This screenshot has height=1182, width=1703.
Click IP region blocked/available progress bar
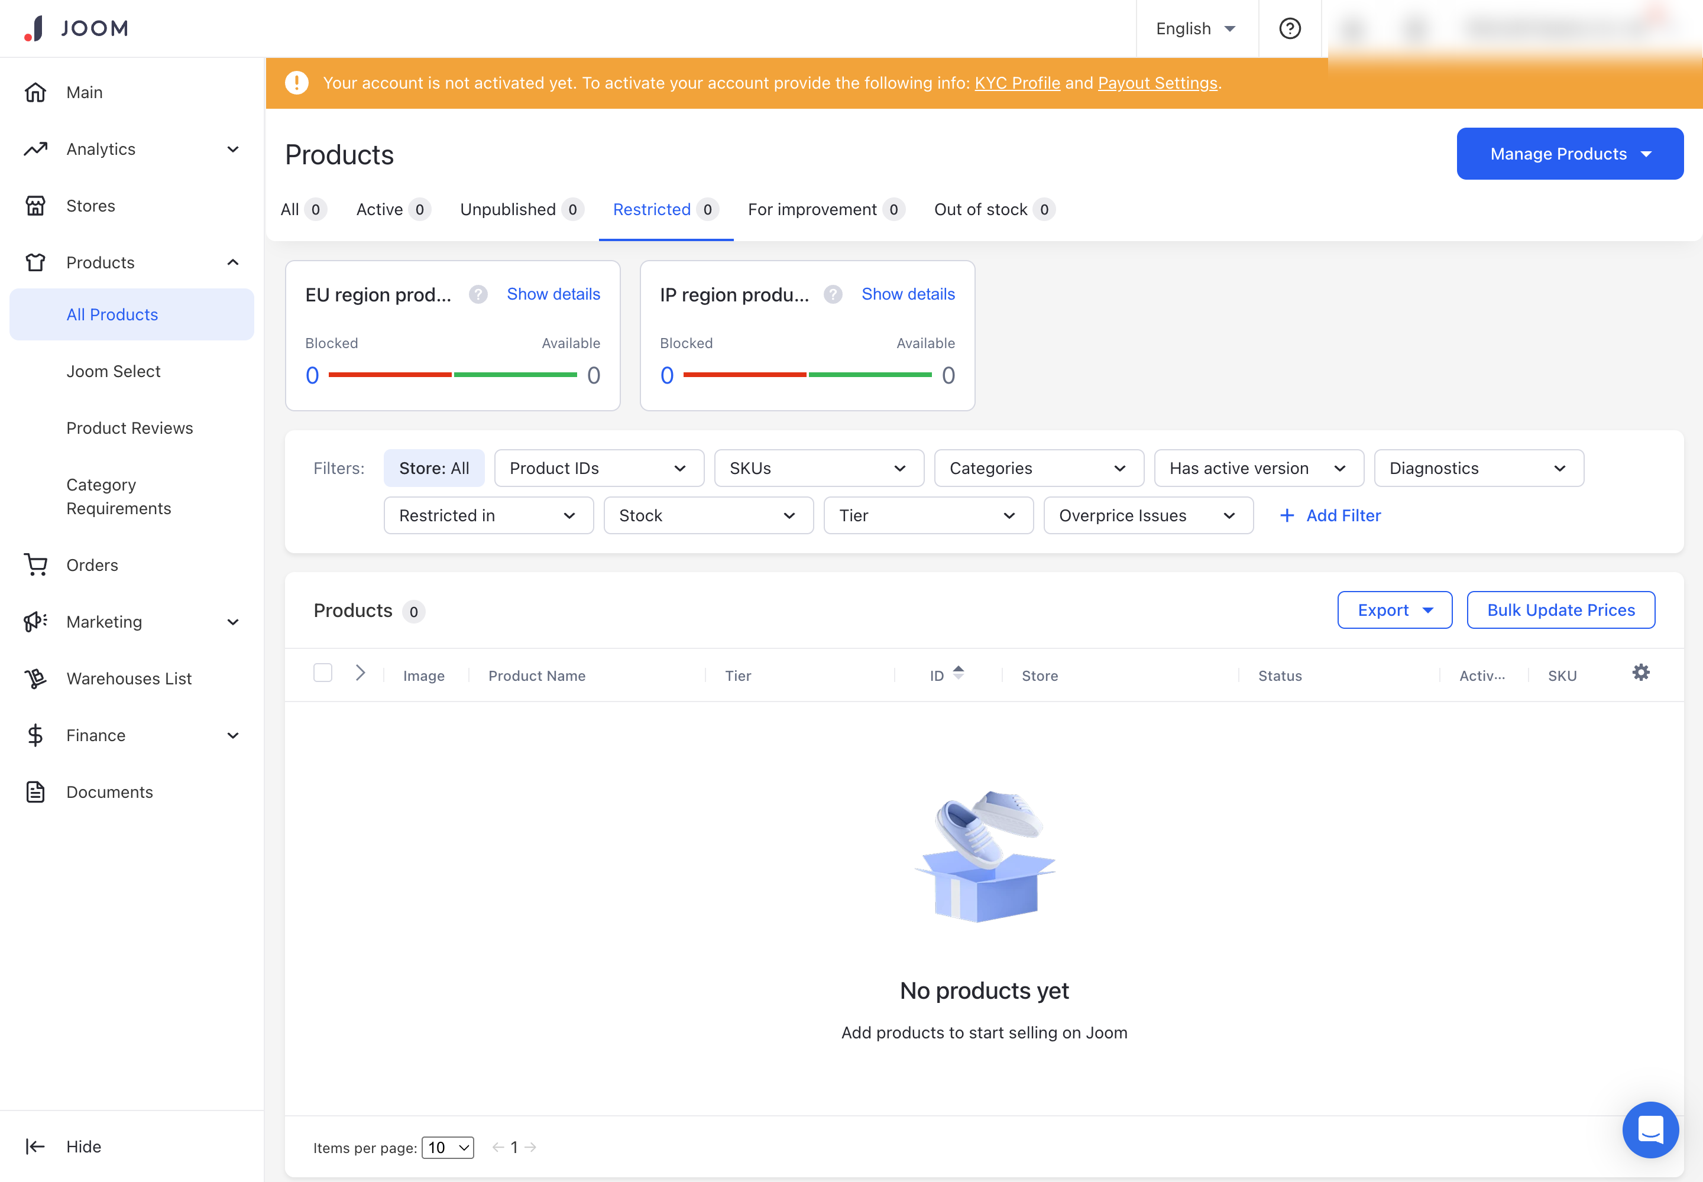click(807, 375)
